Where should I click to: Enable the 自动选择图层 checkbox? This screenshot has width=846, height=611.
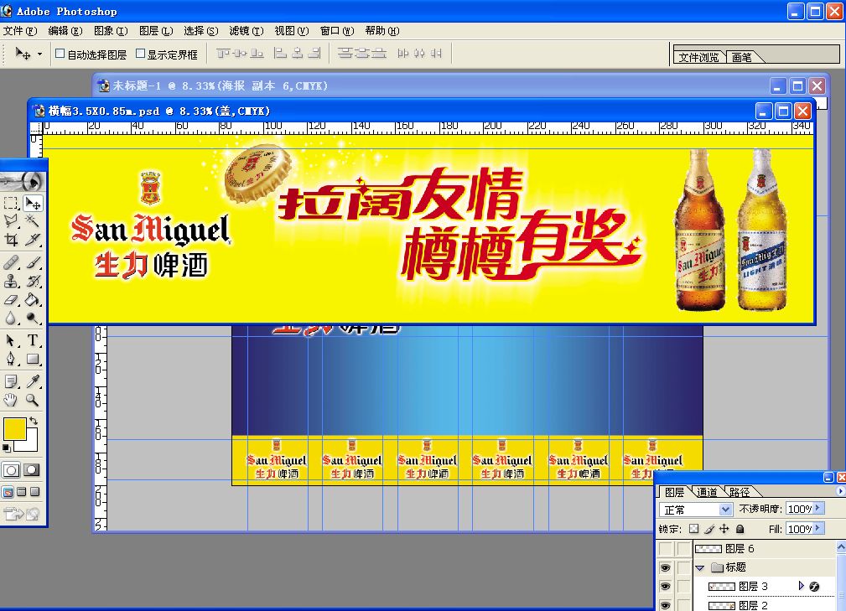pyautogui.click(x=60, y=54)
